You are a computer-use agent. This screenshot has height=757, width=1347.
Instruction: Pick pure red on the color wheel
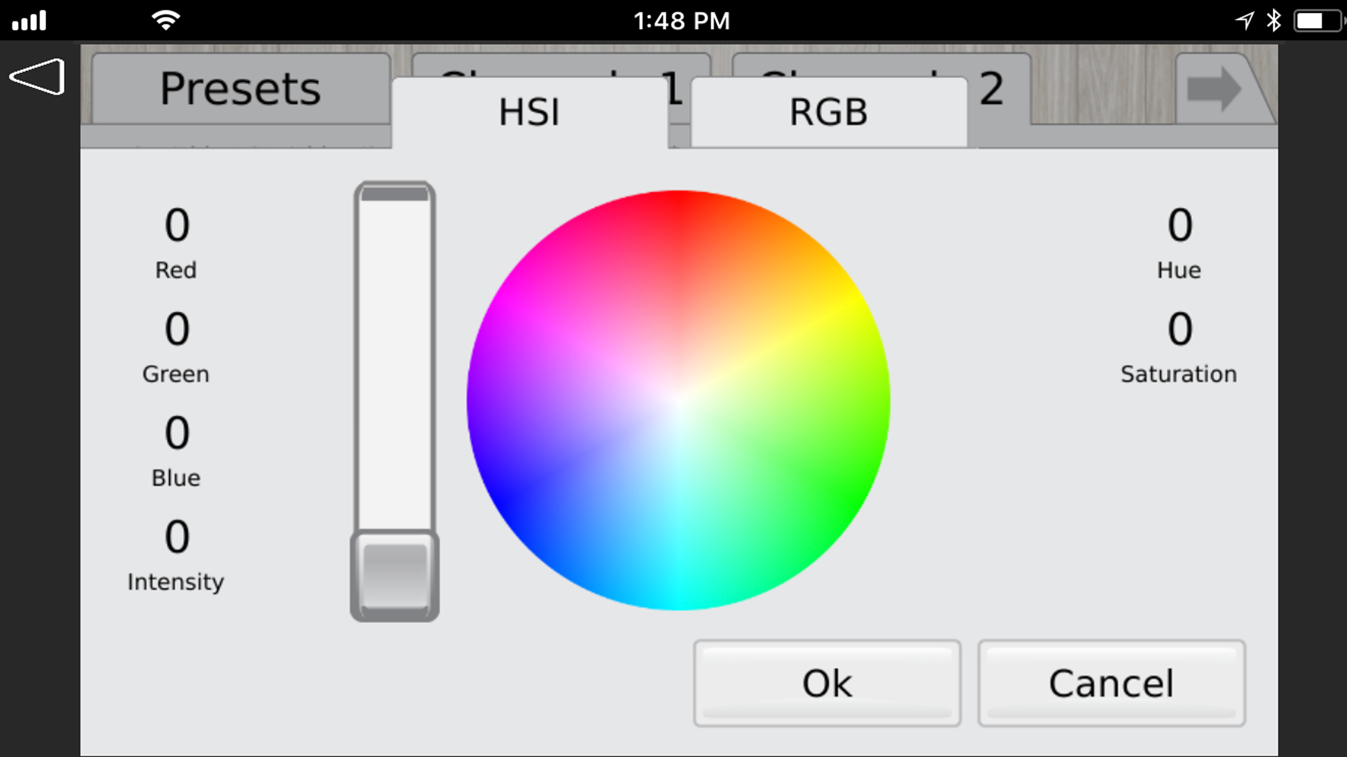[x=678, y=198]
